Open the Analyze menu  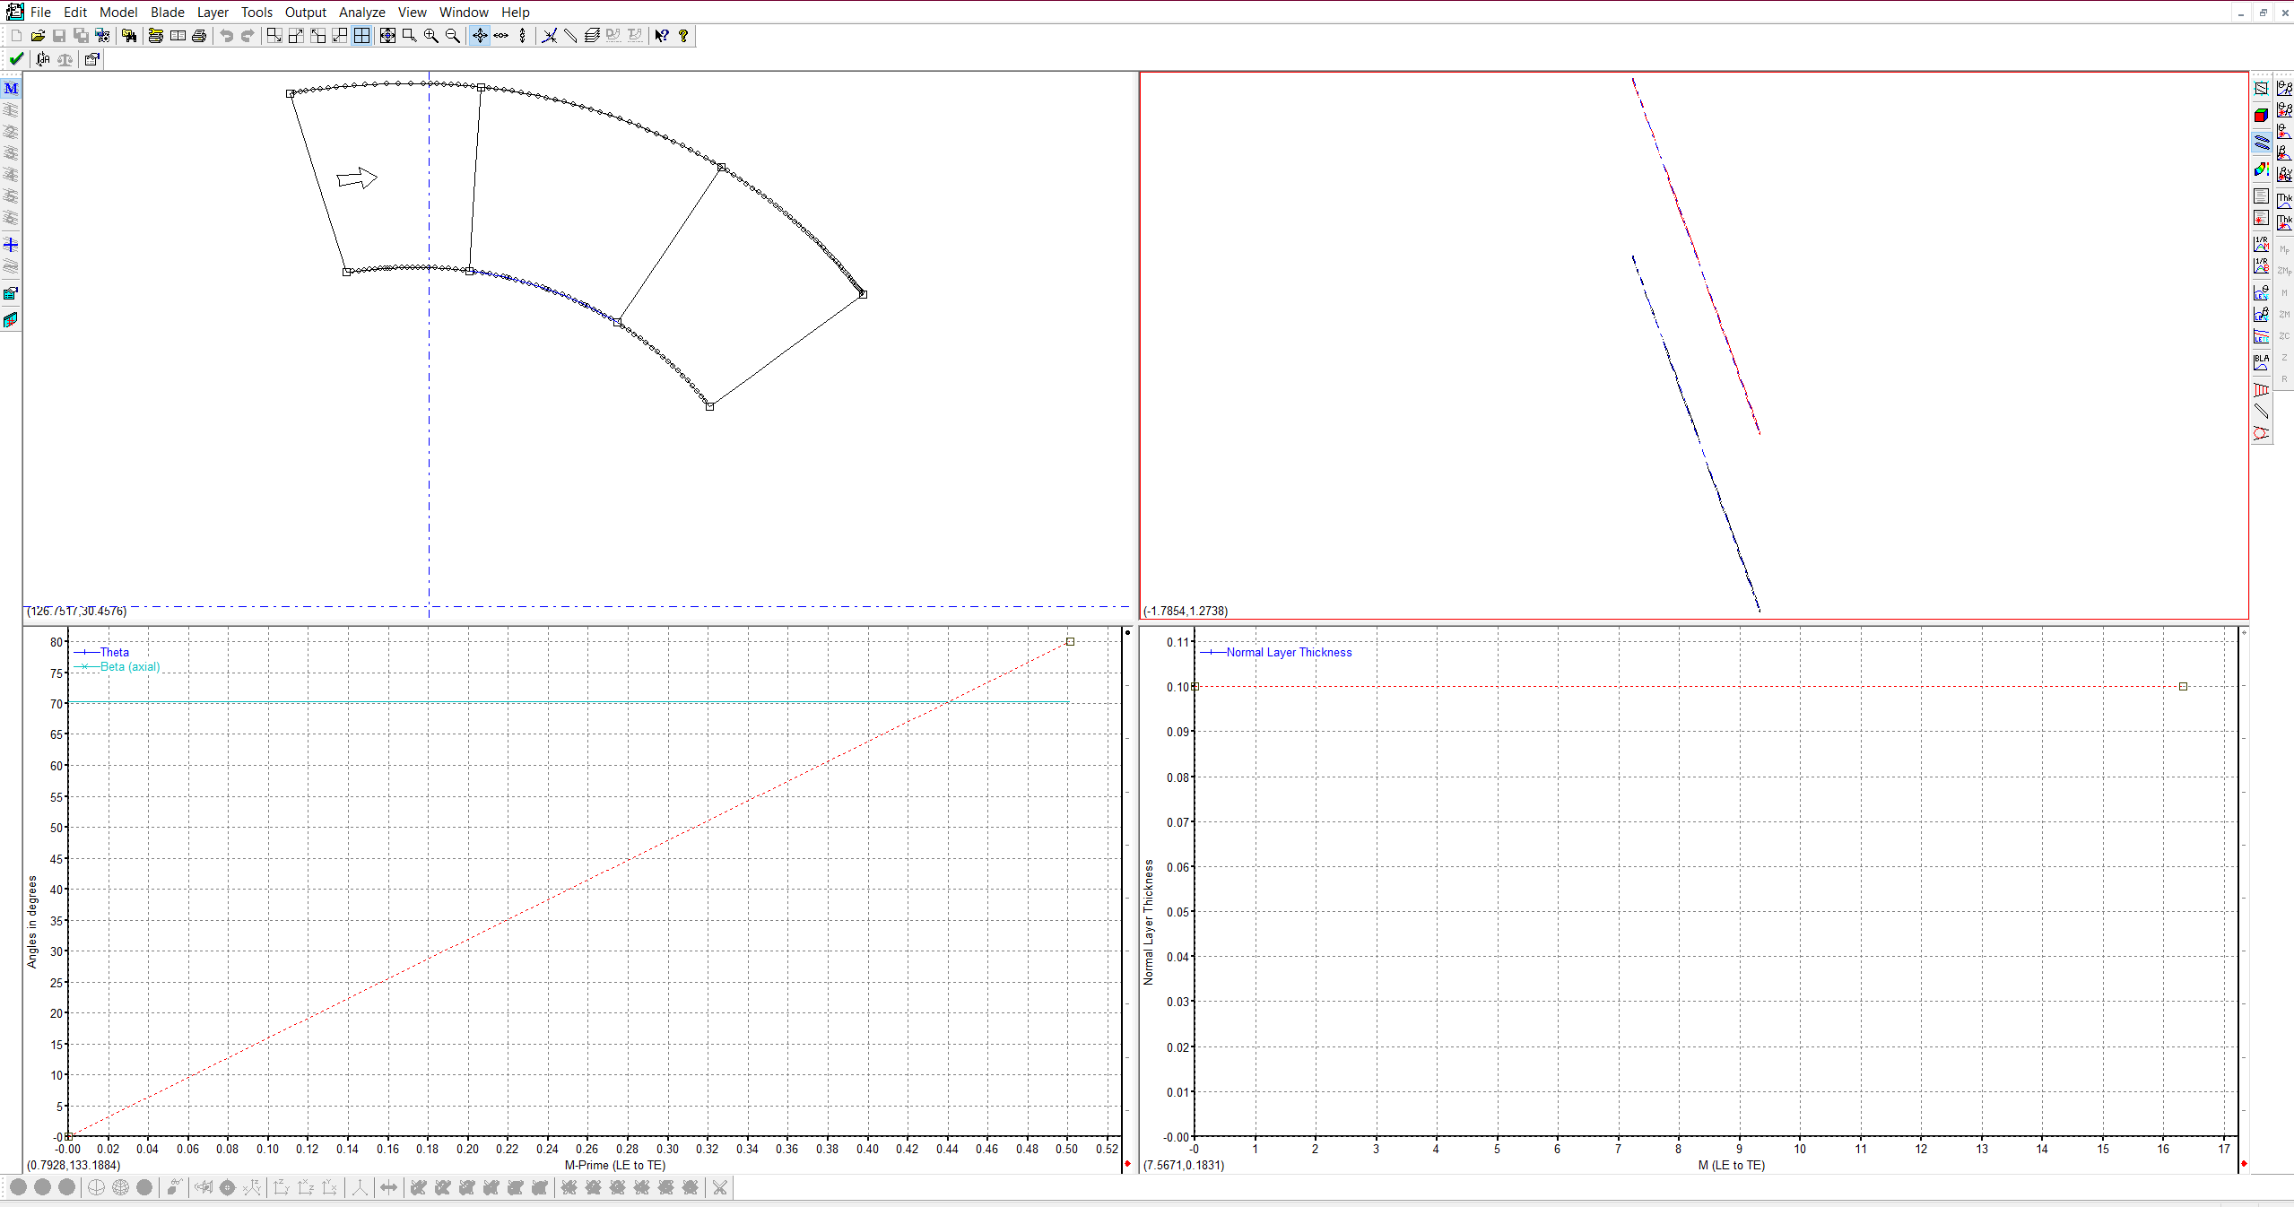point(361,13)
